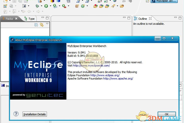184x123 pixels.
Task: Click the MyEclipse Enterprise Workbench 9 logo image
Action: click(x=38, y=71)
